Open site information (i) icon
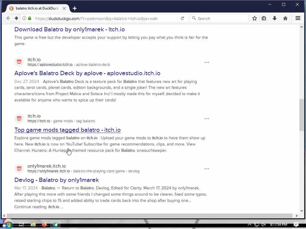The width and height of the screenshot is (306, 229). 24,18
